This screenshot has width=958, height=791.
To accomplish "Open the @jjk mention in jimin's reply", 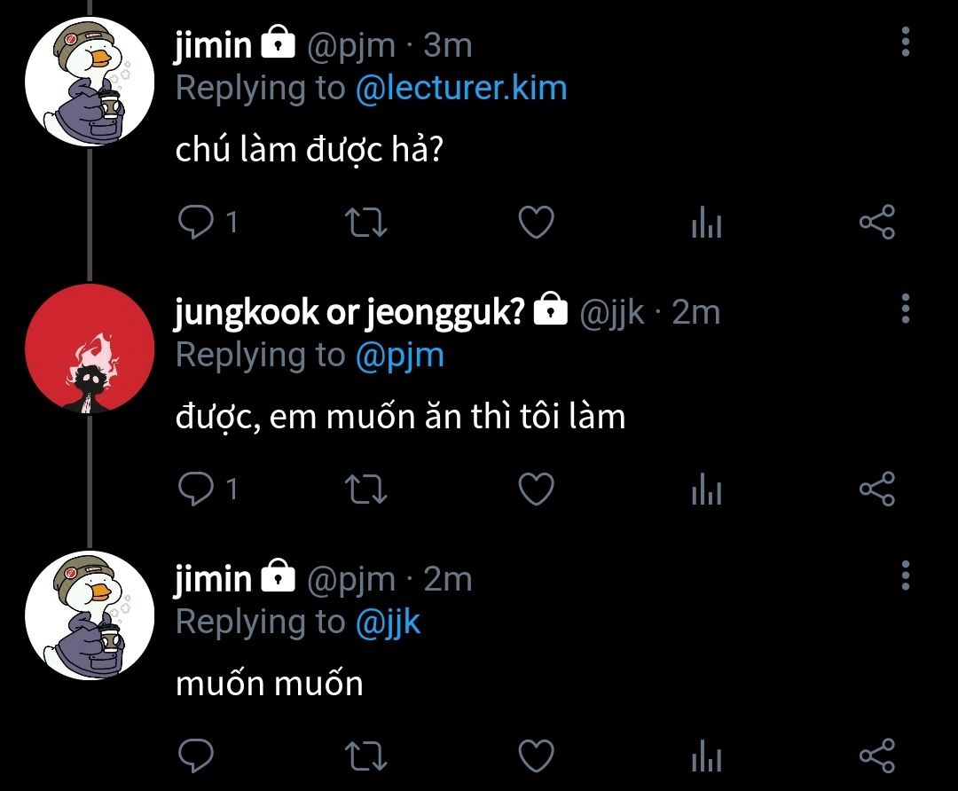I will (x=388, y=622).
